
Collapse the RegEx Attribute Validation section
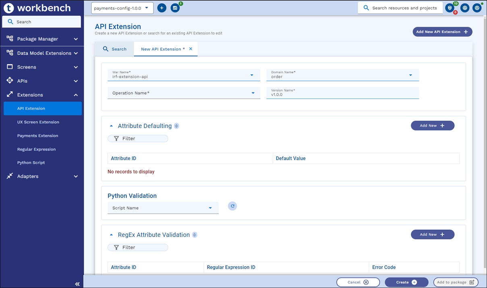pos(112,235)
